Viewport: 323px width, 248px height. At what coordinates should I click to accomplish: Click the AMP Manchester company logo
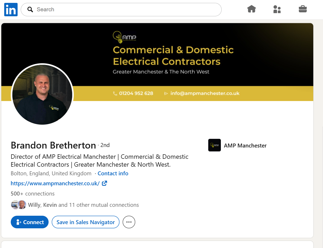coord(215,145)
